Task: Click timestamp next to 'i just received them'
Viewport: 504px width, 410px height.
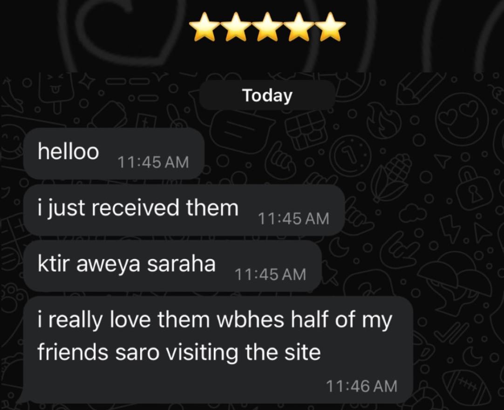Action: [293, 219]
